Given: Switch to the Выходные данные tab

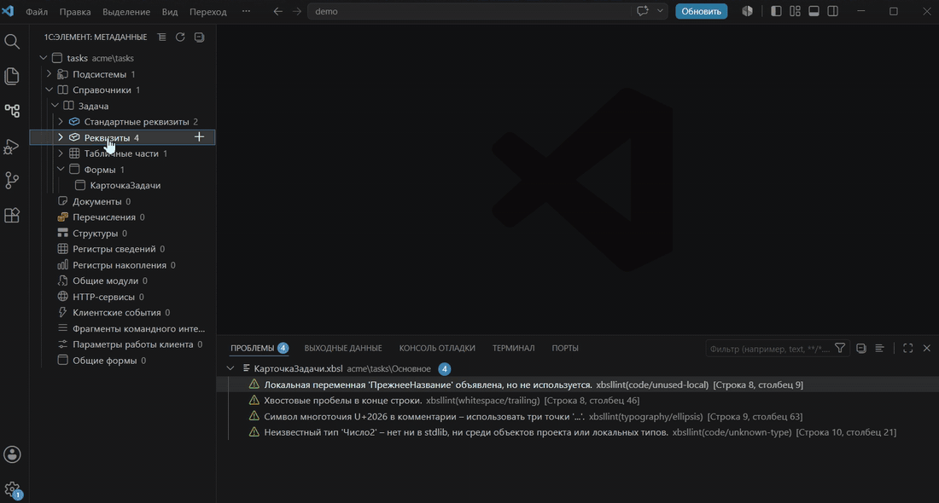Looking at the screenshot, I should (x=342, y=348).
